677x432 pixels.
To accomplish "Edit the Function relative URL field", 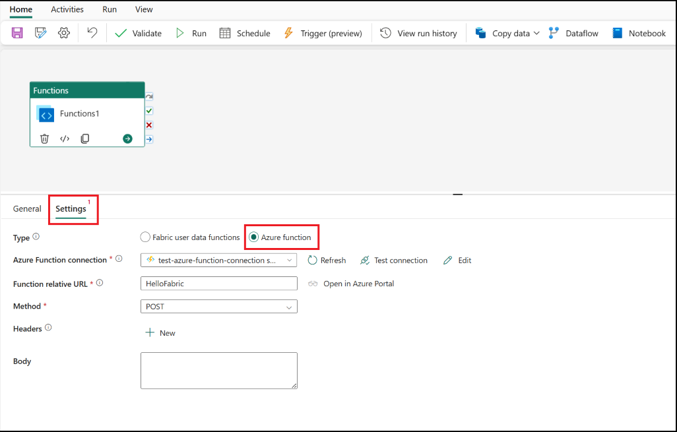I will coord(218,283).
